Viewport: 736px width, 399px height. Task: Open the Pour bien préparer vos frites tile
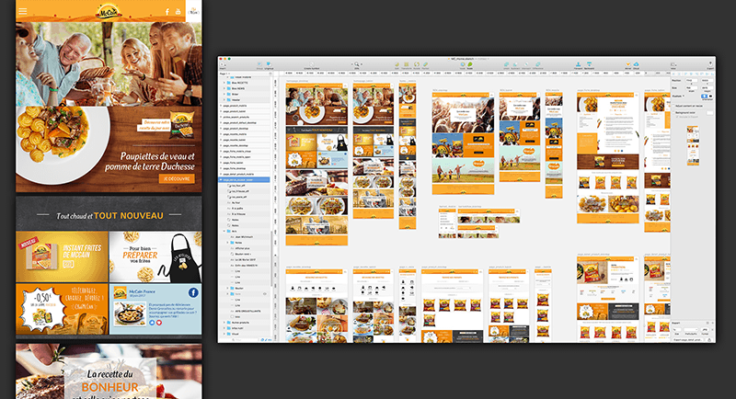pyautogui.click(x=155, y=256)
